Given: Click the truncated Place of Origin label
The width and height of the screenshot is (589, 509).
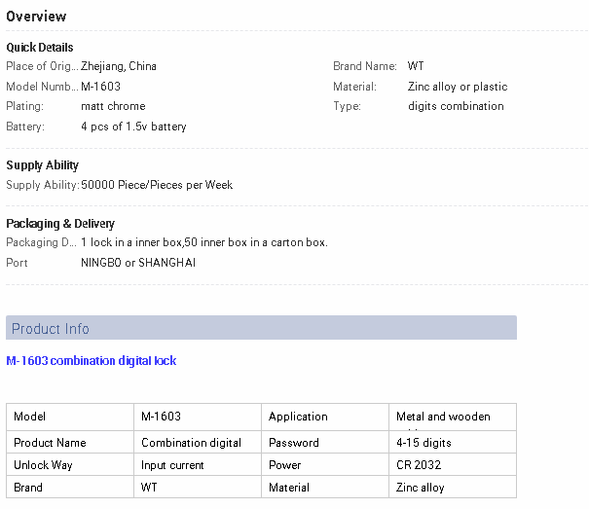Looking at the screenshot, I should tap(42, 67).
